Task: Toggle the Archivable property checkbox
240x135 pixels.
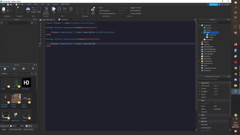Action: [215, 124]
